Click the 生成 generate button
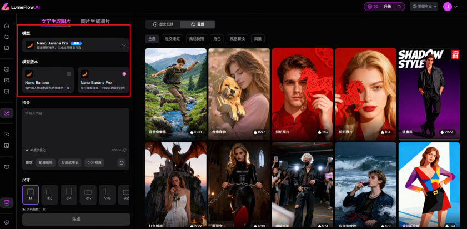This screenshot has height=229, width=467. click(76, 219)
